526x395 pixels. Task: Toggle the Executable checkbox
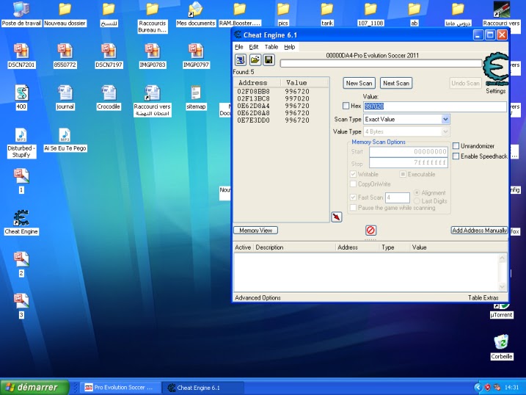click(403, 174)
